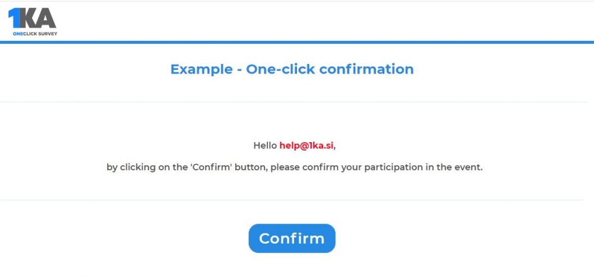Image resolution: width=594 pixels, height=278 pixels.
Task: Click the gray 'KA' letters of the logo
Action: tap(38, 18)
